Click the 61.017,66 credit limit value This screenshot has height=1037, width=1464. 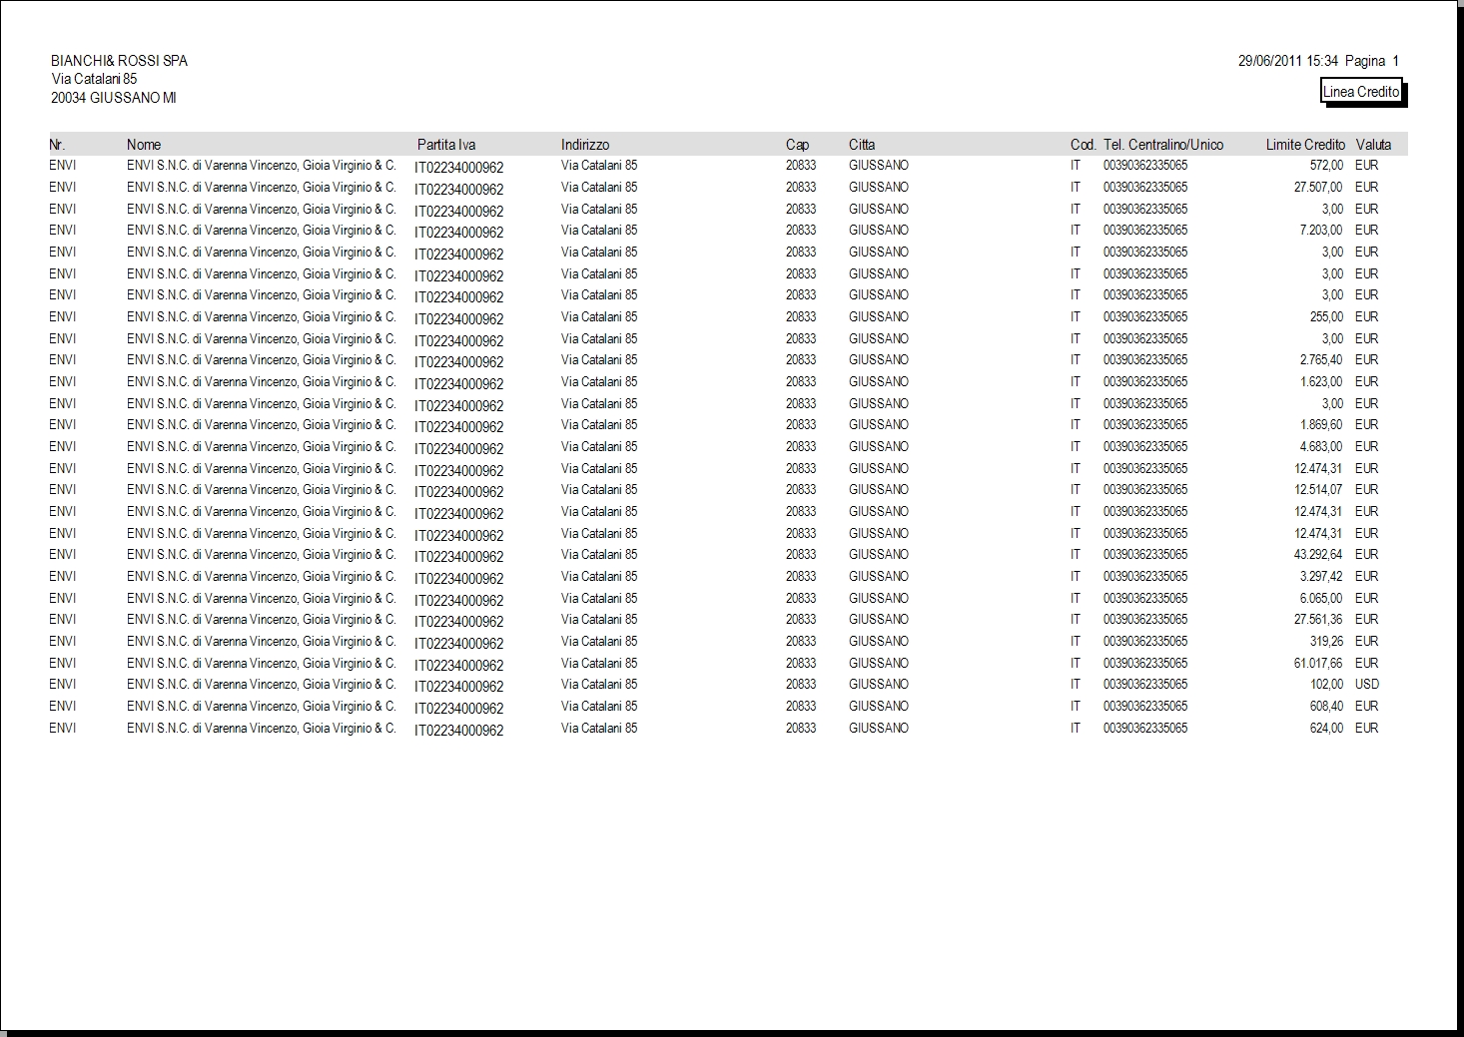(1318, 663)
